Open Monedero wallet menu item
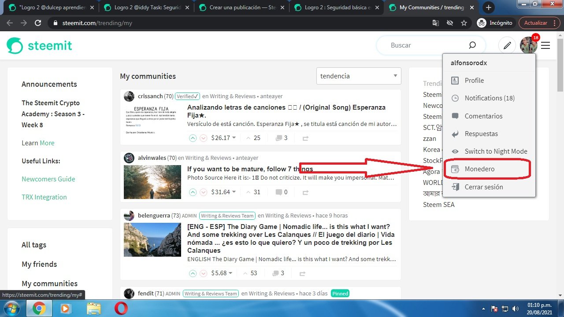The image size is (564, 317). coord(489,169)
